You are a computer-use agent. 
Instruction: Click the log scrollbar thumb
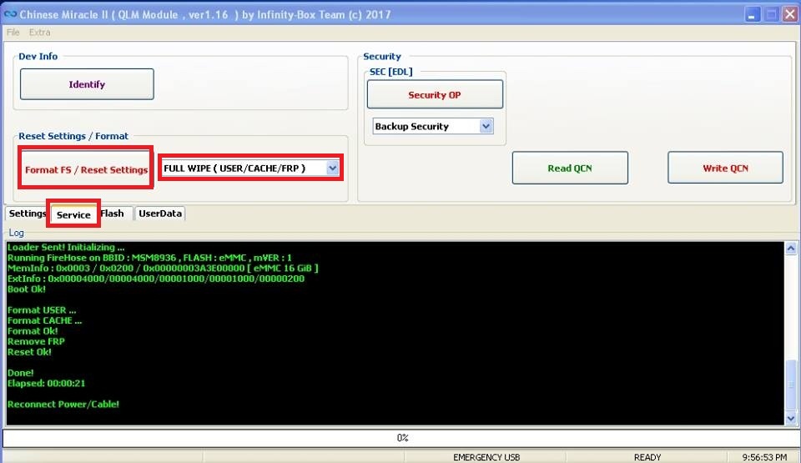[x=791, y=385]
